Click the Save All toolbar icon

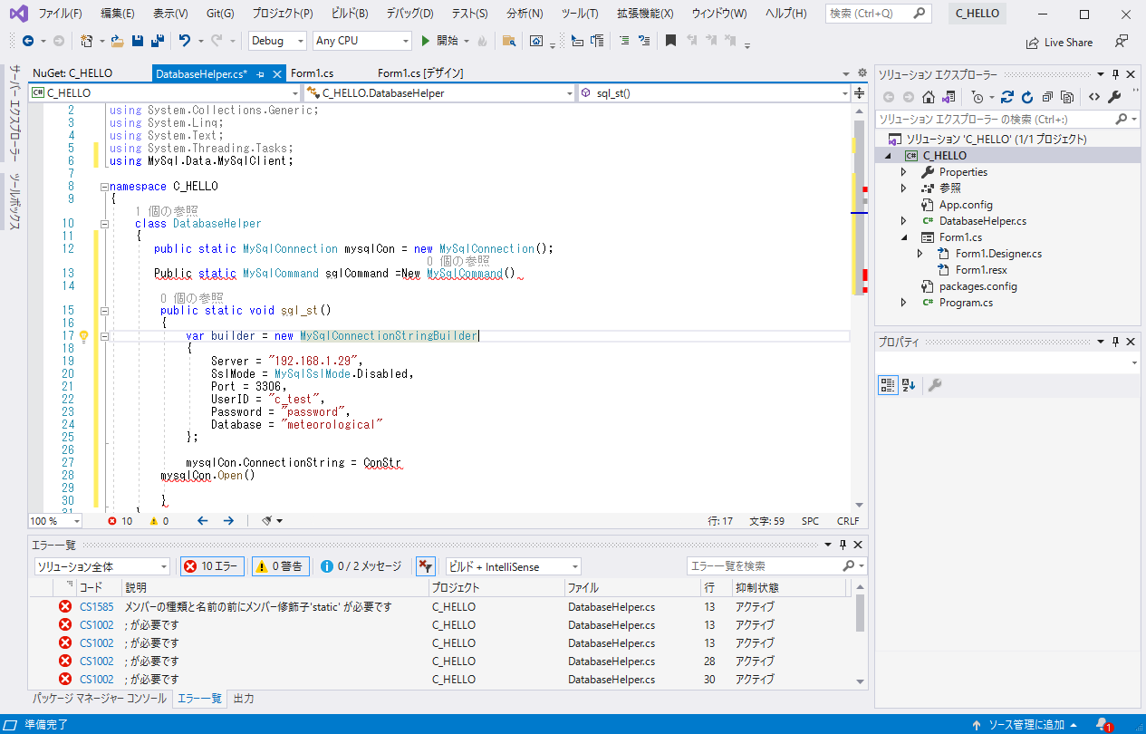coord(157,41)
